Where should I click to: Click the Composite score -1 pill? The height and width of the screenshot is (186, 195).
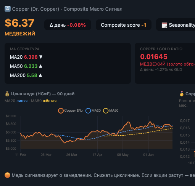[124, 25]
